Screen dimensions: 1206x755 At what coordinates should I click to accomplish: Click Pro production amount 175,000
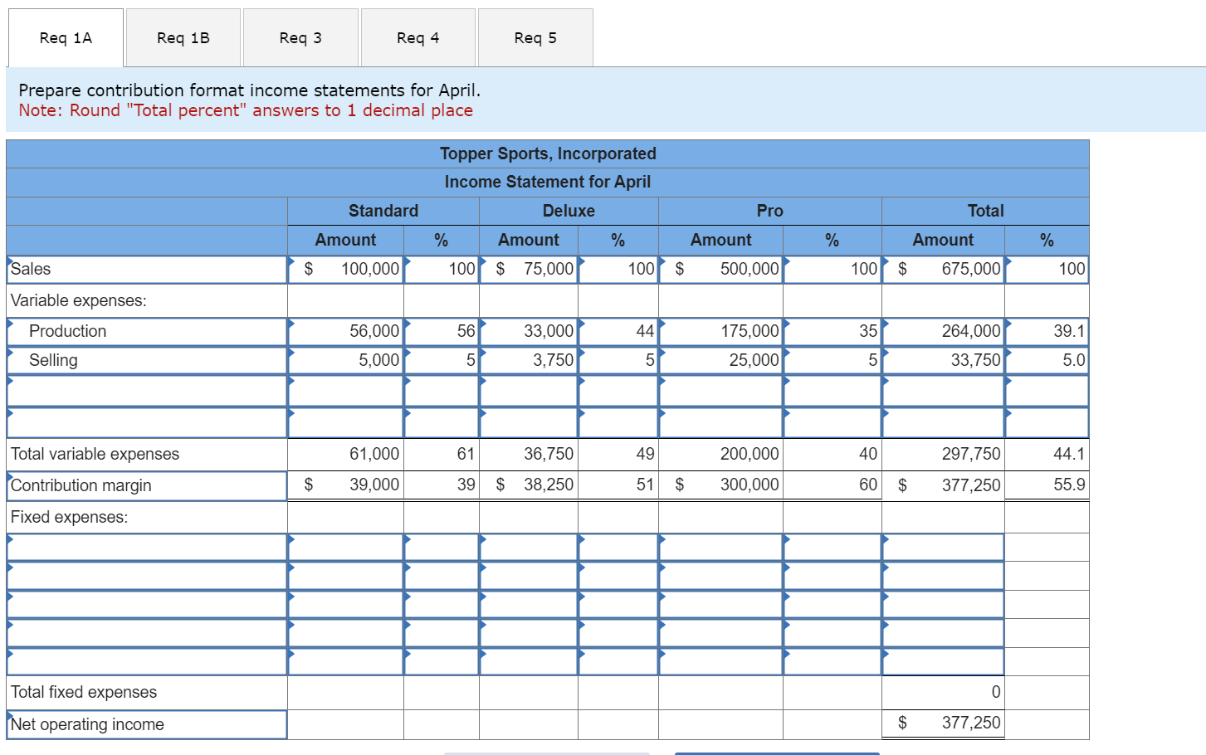pyautogui.click(x=720, y=332)
